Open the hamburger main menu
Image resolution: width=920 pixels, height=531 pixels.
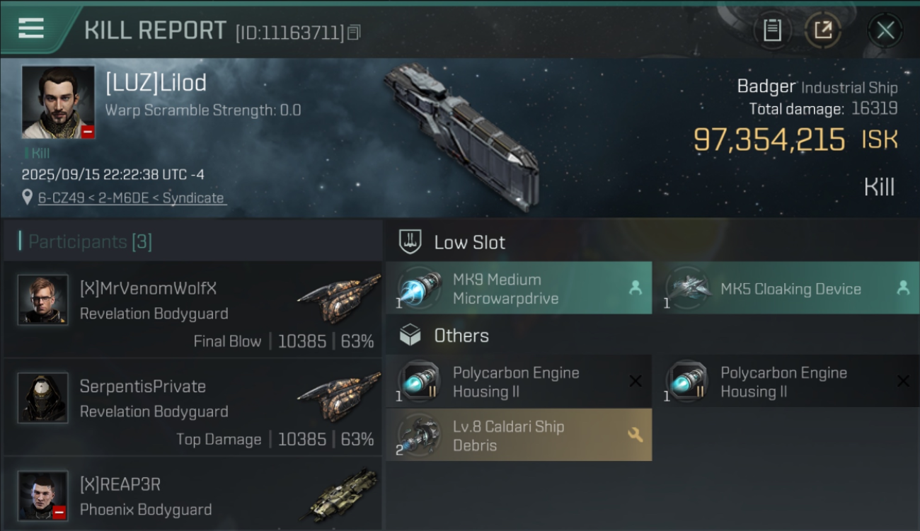(31, 28)
